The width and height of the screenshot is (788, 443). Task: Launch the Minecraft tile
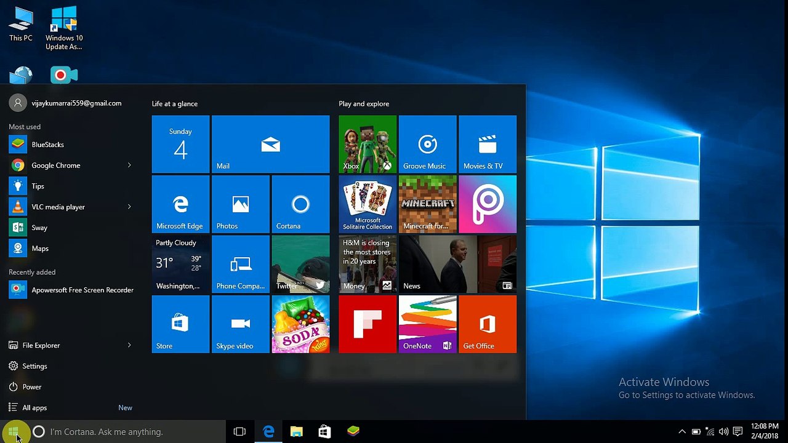427,204
